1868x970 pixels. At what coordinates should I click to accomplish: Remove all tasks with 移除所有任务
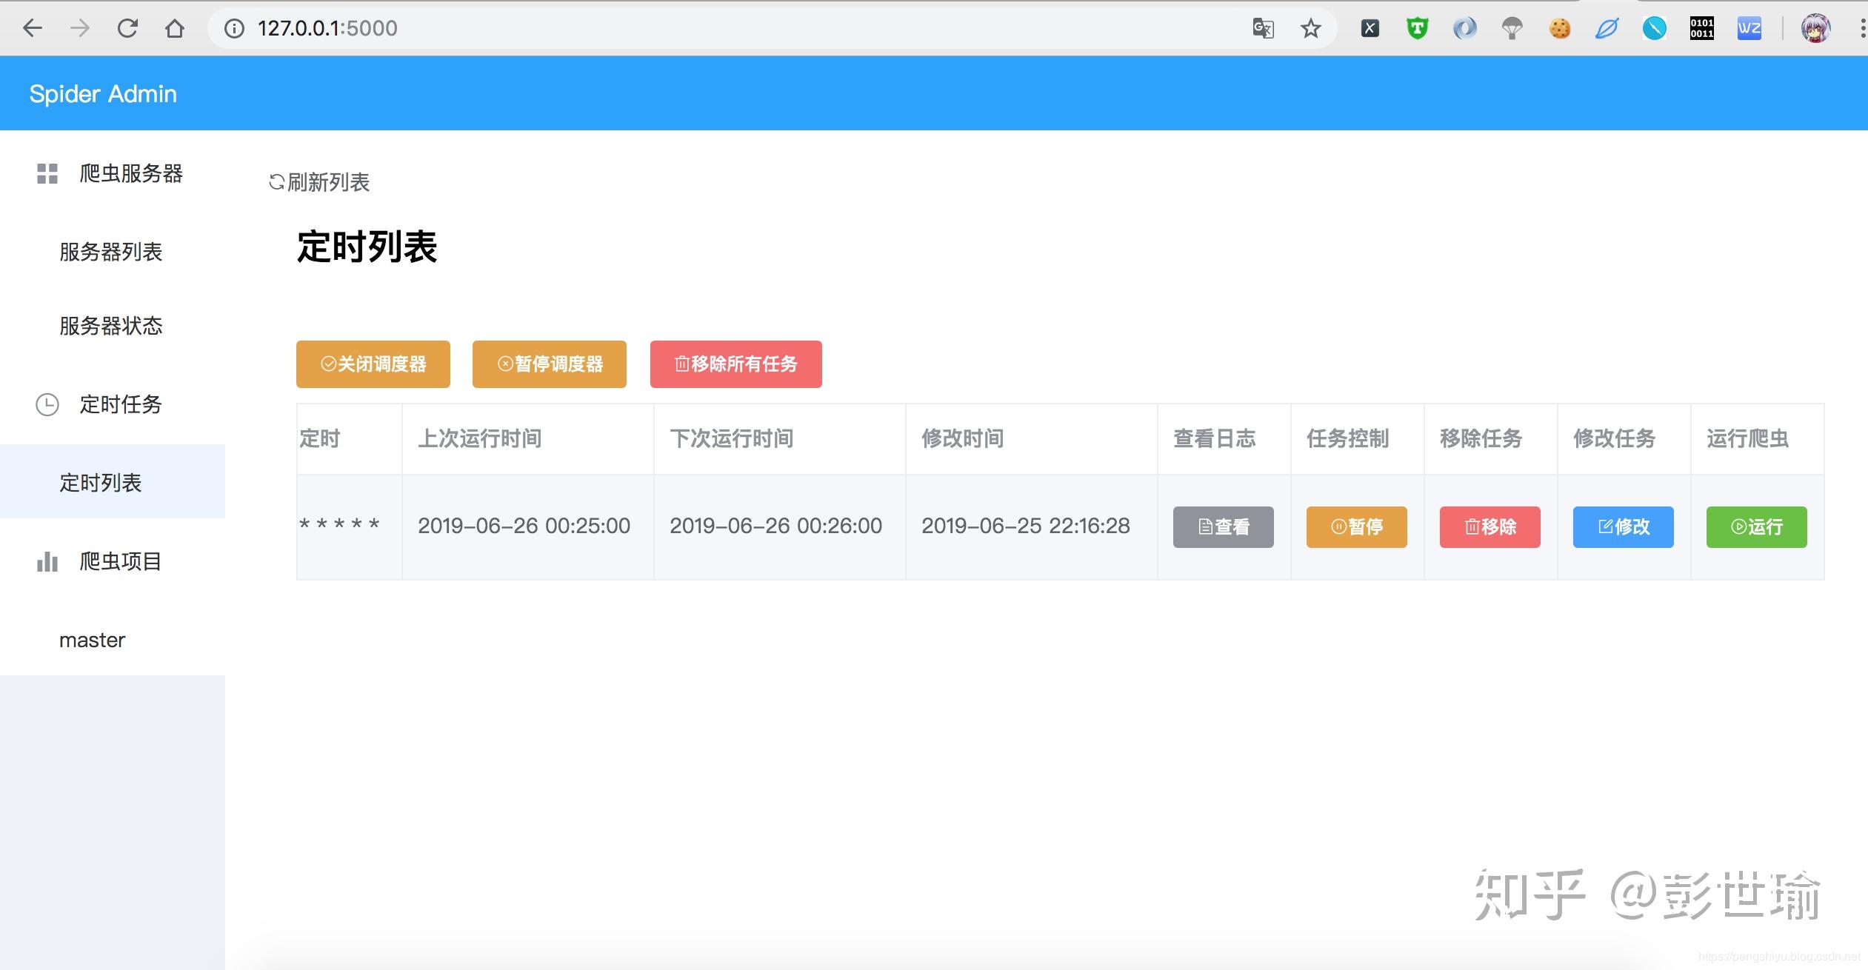tap(735, 364)
